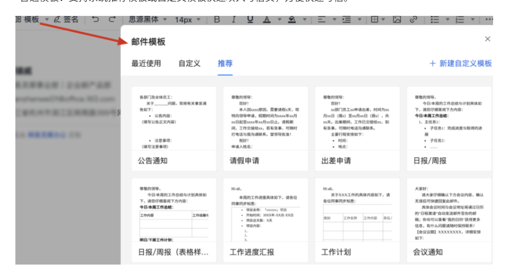
Task: Undo the last edit
Action: 95,20
